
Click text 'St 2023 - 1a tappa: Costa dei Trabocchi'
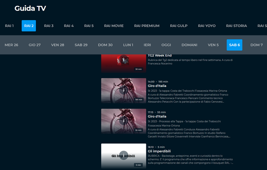pos(187,91)
